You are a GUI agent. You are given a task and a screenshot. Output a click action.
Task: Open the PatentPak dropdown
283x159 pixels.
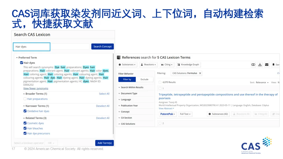tap(167, 114)
